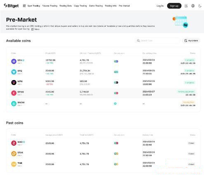Select the Pre-Market tab
The height and width of the screenshot is (175, 204).
tap(124, 6)
